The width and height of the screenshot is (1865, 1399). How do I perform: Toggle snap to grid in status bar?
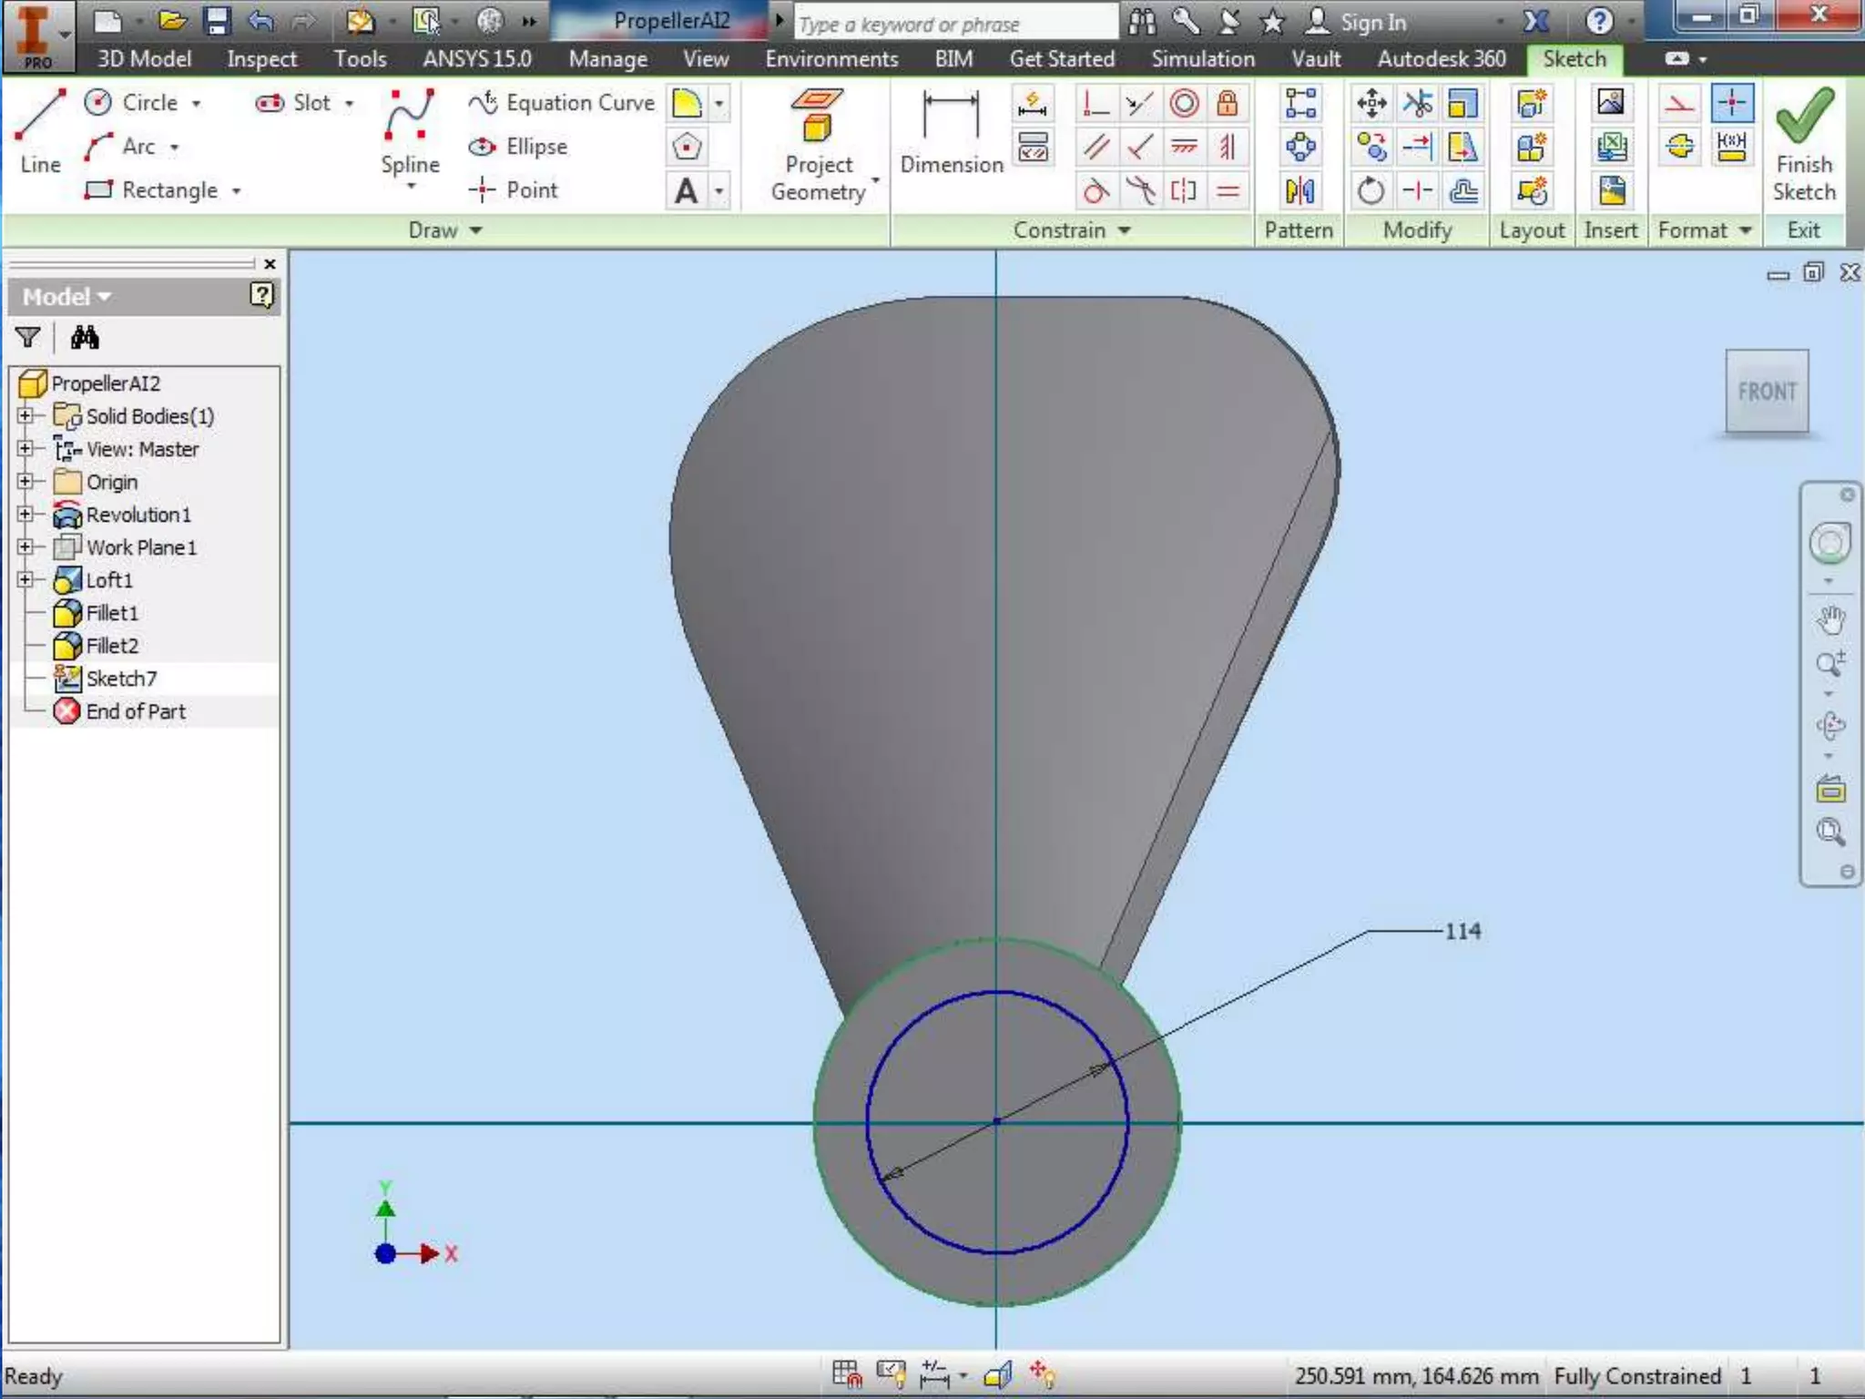[846, 1373]
